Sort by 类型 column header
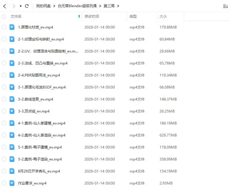The height and width of the screenshot is (189, 230). pyautogui.click(x=133, y=16)
